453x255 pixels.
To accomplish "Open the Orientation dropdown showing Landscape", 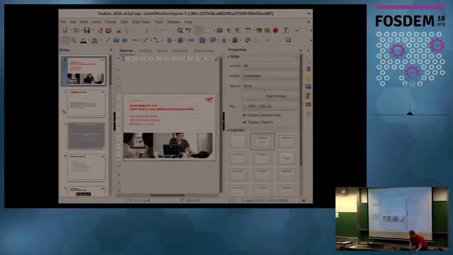I will click(270, 76).
